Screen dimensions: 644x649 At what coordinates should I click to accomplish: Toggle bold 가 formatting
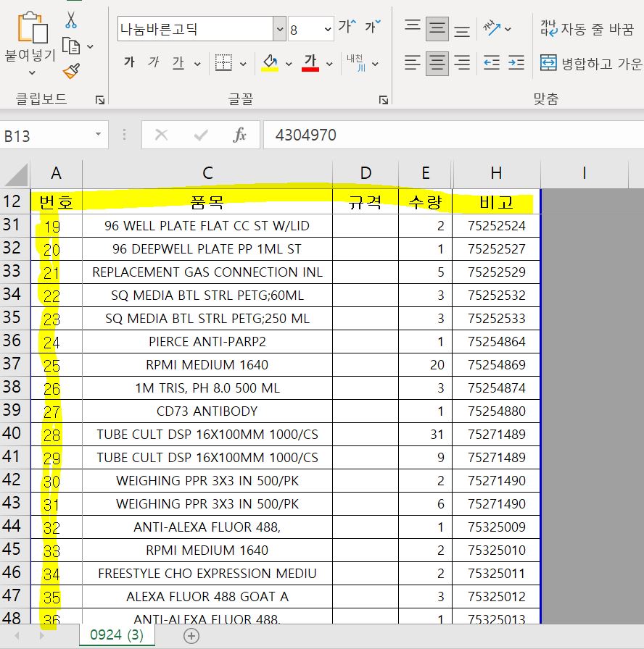[x=129, y=62]
